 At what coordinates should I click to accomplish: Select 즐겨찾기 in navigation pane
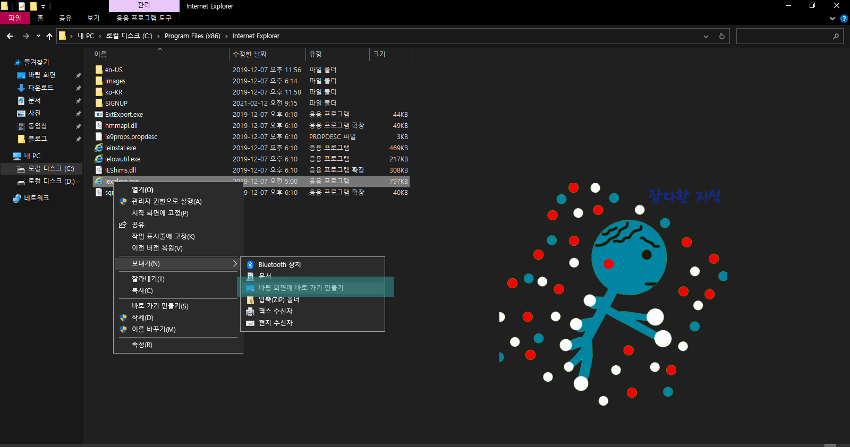(36, 62)
